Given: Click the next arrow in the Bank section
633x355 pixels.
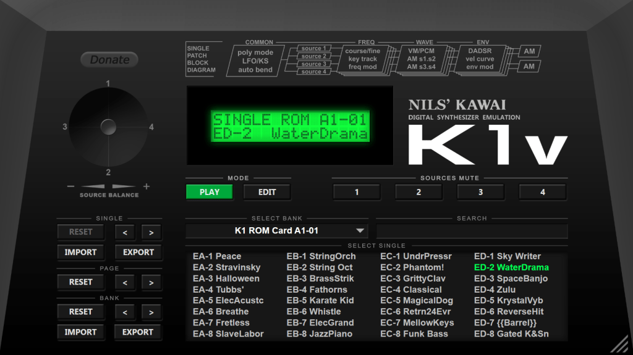Looking at the screenshot, I should [x=151, y=312].
